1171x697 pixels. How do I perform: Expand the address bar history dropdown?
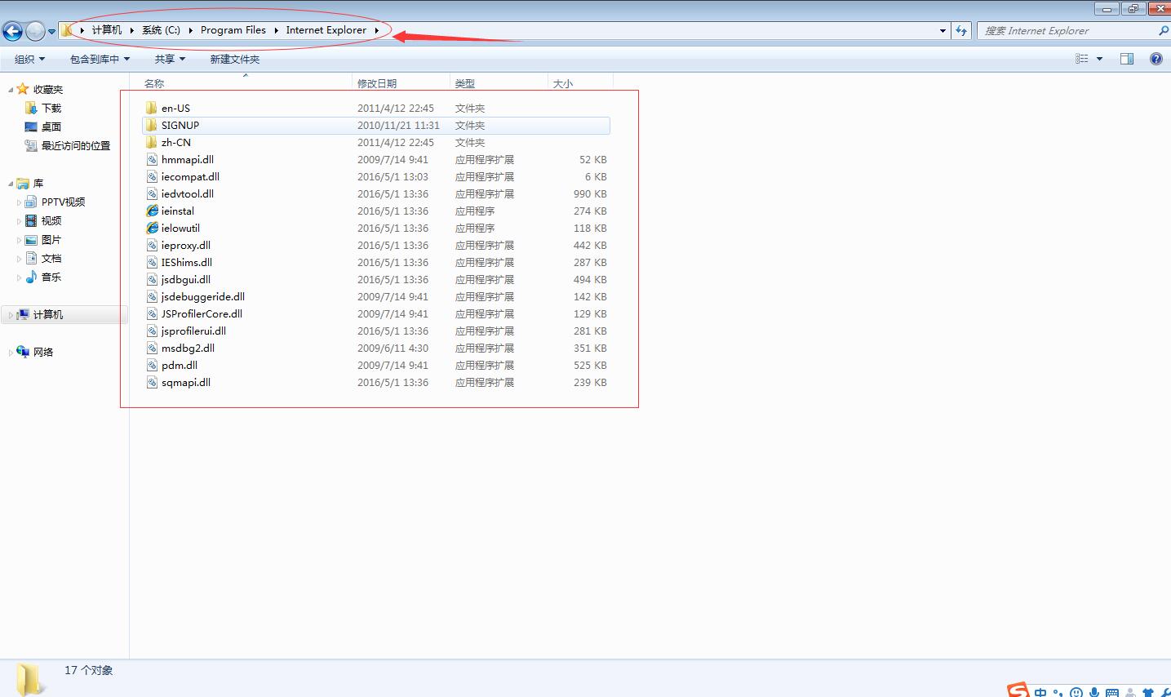tap(943, 31)
